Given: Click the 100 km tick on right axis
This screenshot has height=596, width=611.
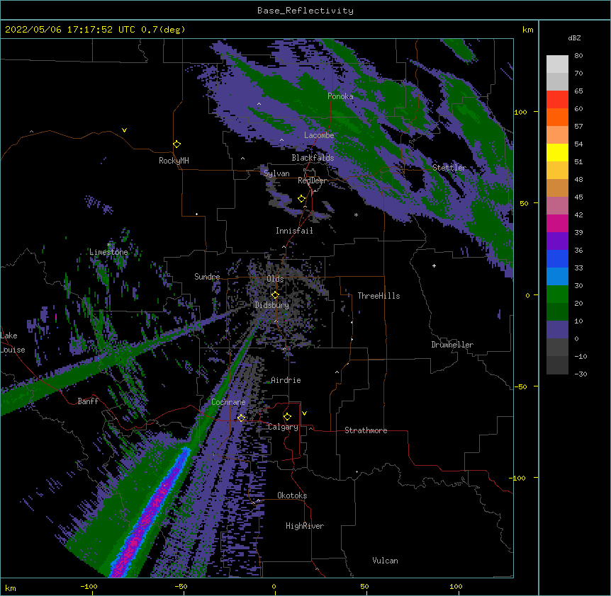Looking at the screenshot, I should click(520, 112).
